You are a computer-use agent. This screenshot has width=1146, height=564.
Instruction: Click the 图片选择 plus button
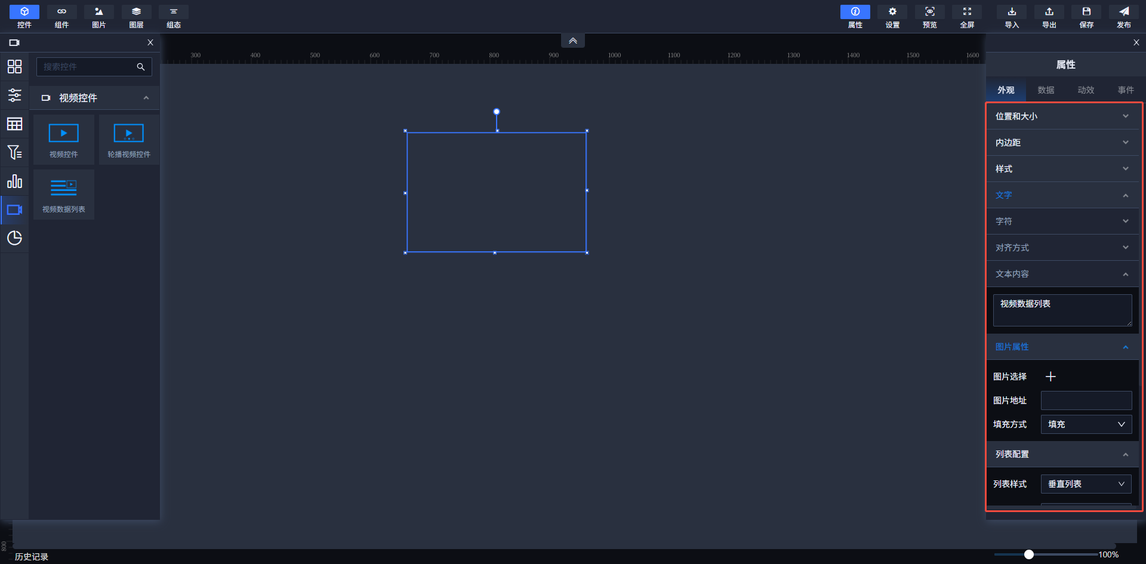(1050, 377)
